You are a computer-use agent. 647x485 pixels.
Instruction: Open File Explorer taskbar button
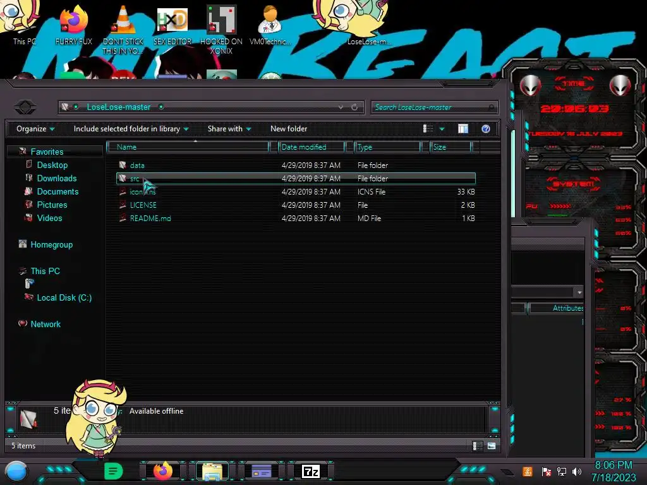[212, 471]
